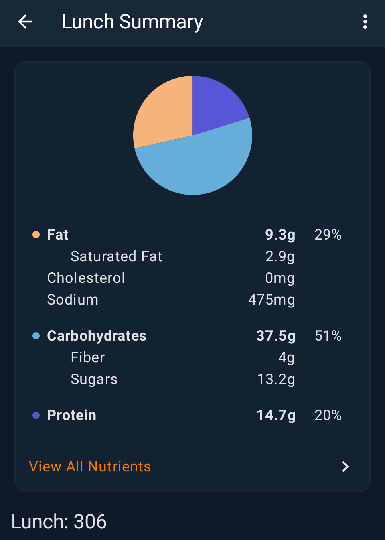
Task: Open the three-dot overflow menu
Action: (365, 22)
